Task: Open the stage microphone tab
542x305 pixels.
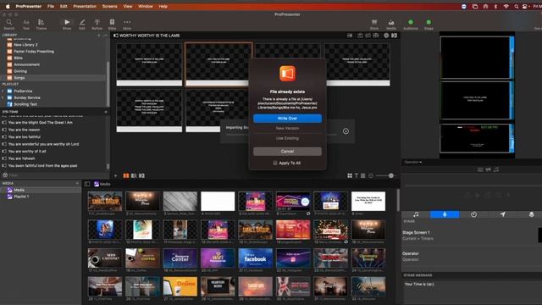Action: [x=445, y=214]
